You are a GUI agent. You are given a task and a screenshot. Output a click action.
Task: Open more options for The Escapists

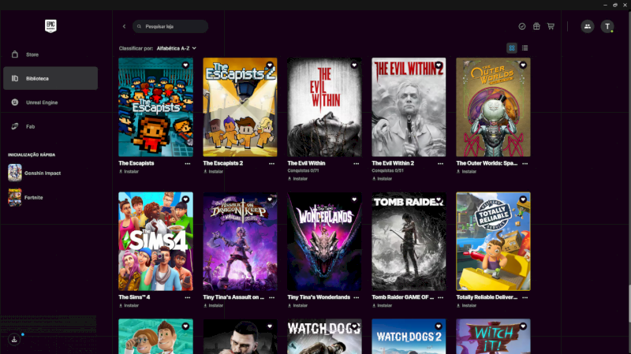[188, 164]
